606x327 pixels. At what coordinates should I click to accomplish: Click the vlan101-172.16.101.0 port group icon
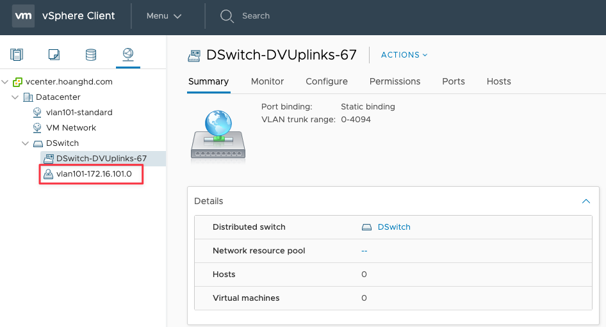48,174
